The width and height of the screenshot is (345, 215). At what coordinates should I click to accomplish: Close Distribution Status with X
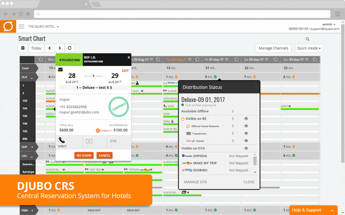(x=256, y=85)
